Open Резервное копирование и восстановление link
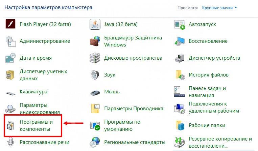This screenshot has height=151, width=258. [x=220, y=142]
